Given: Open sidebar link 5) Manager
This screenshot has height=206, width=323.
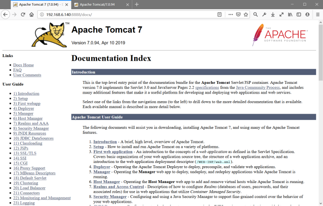Looking at the screenshot, I should pos(23,113).
